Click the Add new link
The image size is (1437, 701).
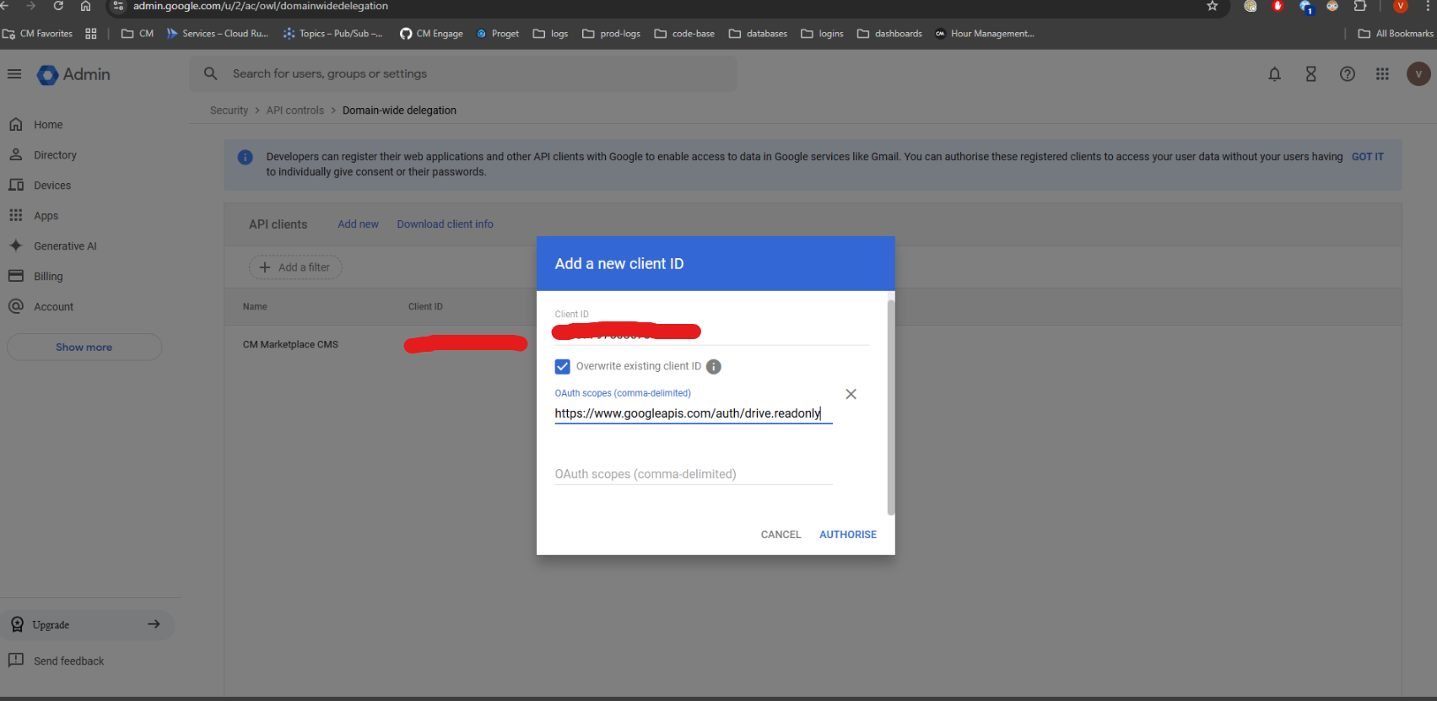click(x=358, y=224)
